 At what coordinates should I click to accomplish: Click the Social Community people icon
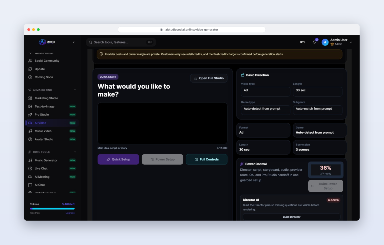tap(30, 61)
